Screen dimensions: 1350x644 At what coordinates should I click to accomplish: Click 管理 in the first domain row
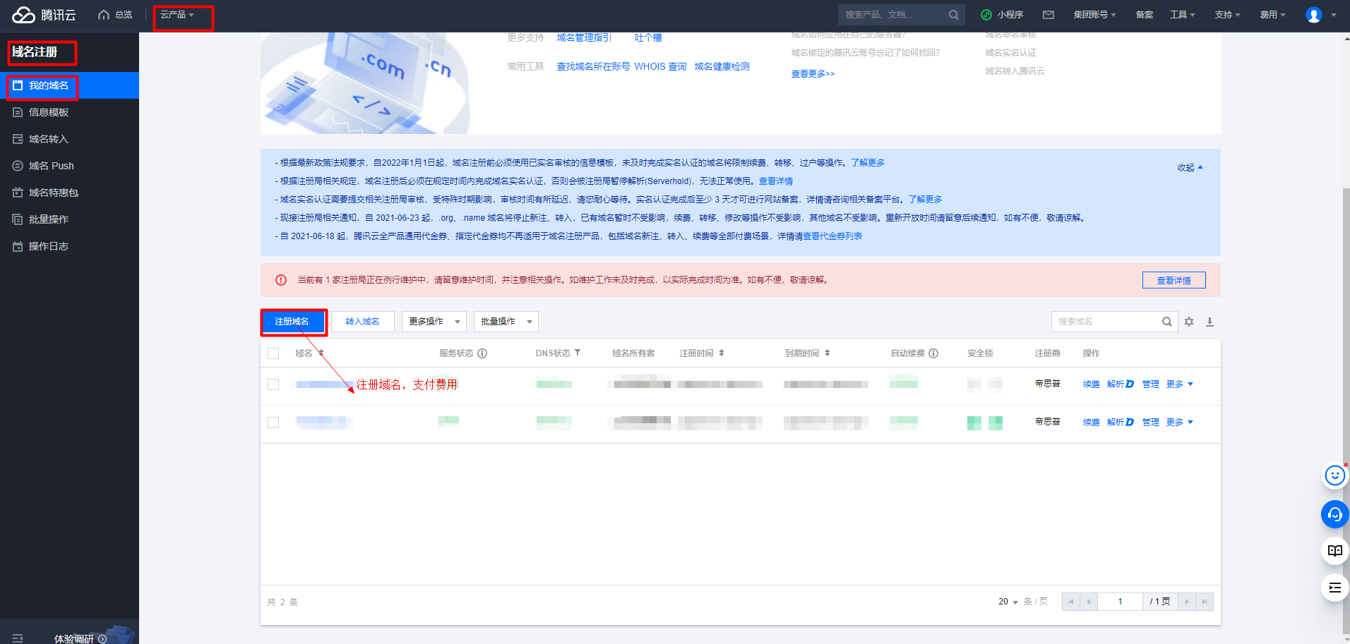pyautogui.click(x=1150, y=384)
